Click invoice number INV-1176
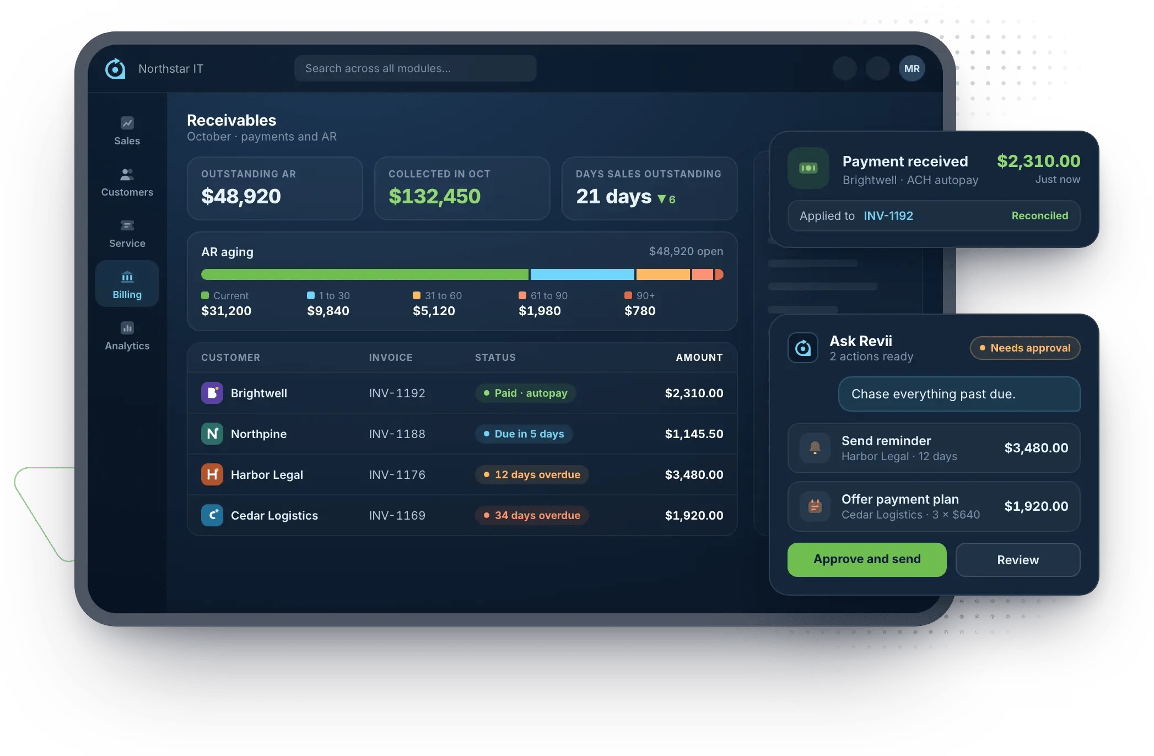 (x=397, y=474)
